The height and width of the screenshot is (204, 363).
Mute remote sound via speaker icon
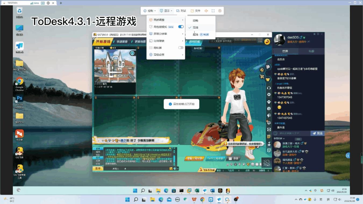(206, 11)
